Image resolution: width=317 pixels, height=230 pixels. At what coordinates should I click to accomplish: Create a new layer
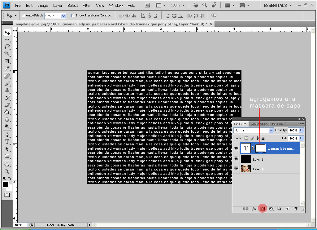pyautogui.click(x=288, y=209)
